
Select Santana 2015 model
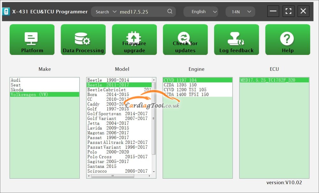(119, 166)
